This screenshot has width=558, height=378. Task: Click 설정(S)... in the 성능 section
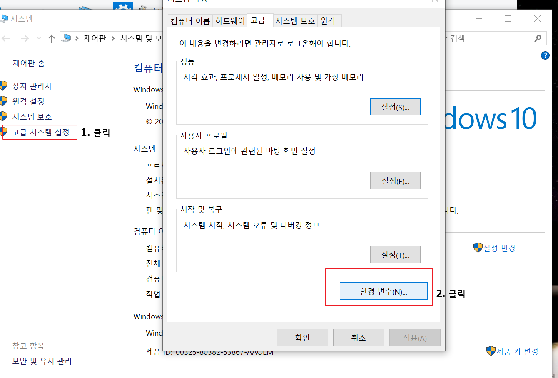click(395, 107)
